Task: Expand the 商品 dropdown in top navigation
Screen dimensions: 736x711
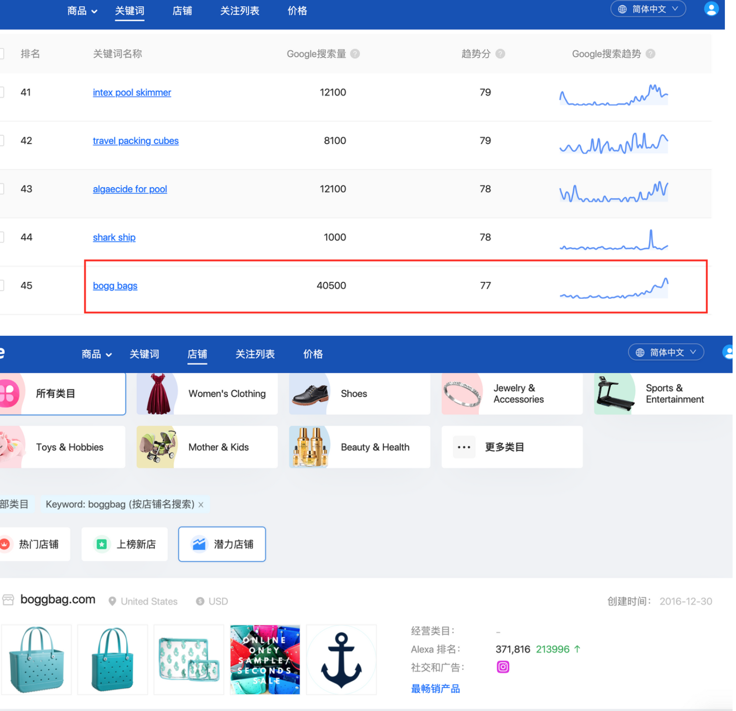Action: (82, 11)
